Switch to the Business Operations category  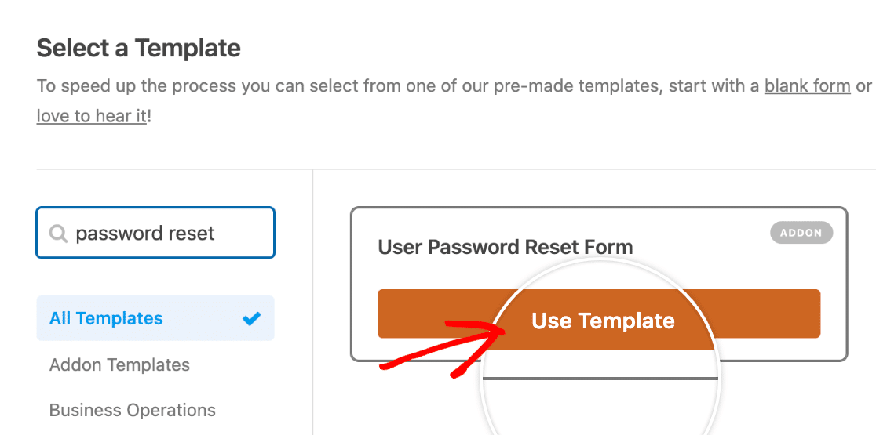pos(132,410)
